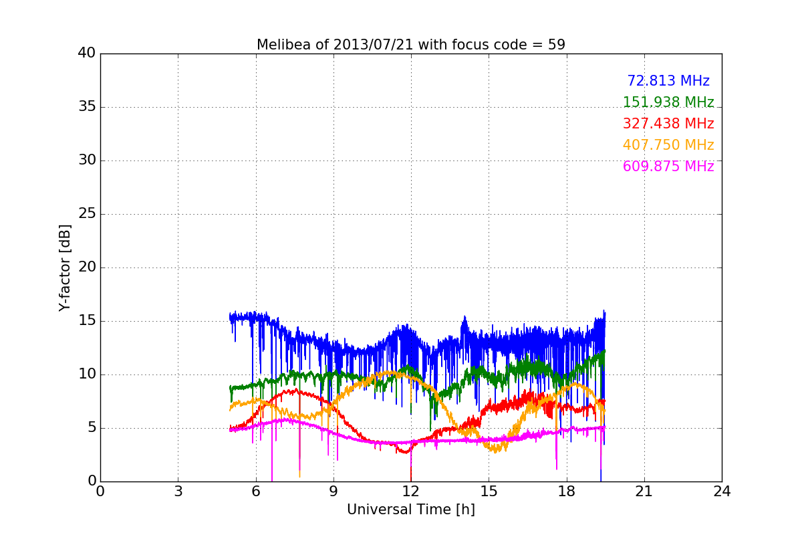802x535 pixels.
Task: Click the y-axis tick label 10
Action: click(x=87, y=374)
